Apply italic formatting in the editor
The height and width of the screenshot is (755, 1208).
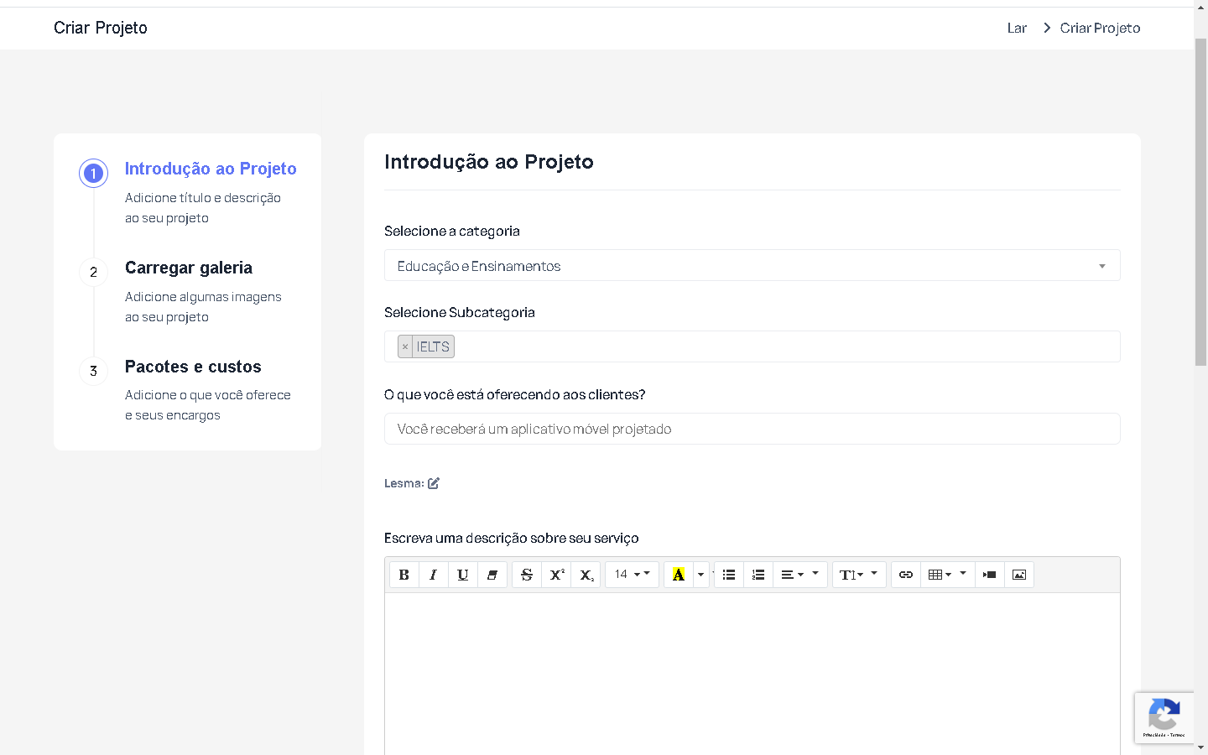click(x=433, y=575)
